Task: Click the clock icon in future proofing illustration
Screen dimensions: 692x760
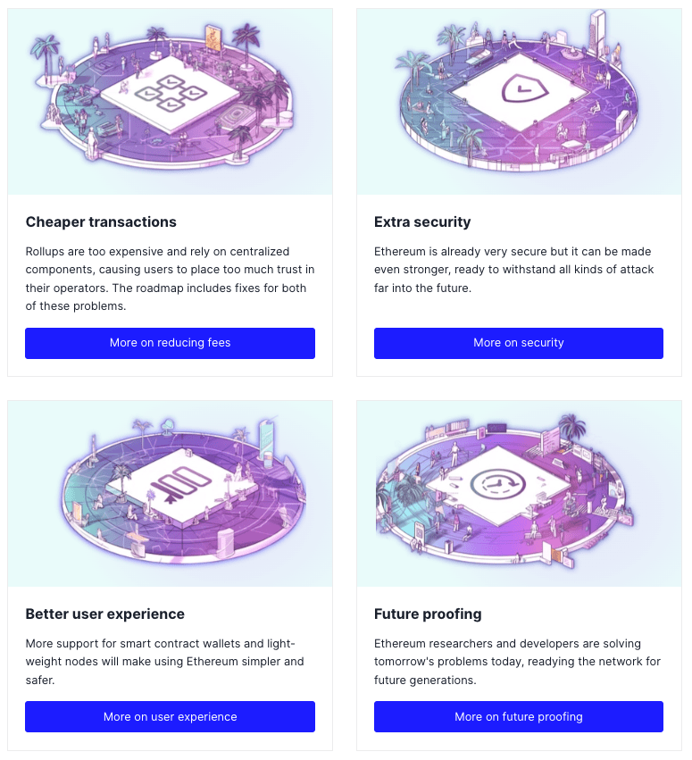Action: [x=497, y=484]
